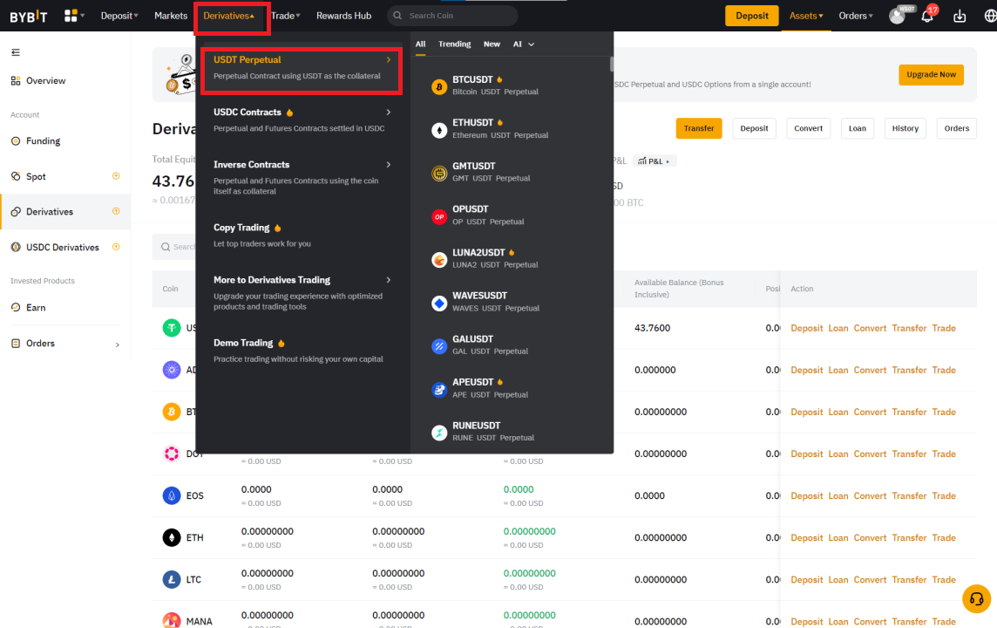
Task: Switch to the Trending tab
Action: tap(454, 44)
